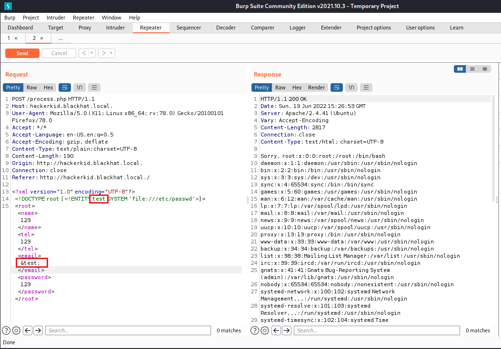Image resolution: width=501 pixels, height=349 pixels.
Task: Switch to the Target tab
Action: pyautogui.click(x=56, y=28)
